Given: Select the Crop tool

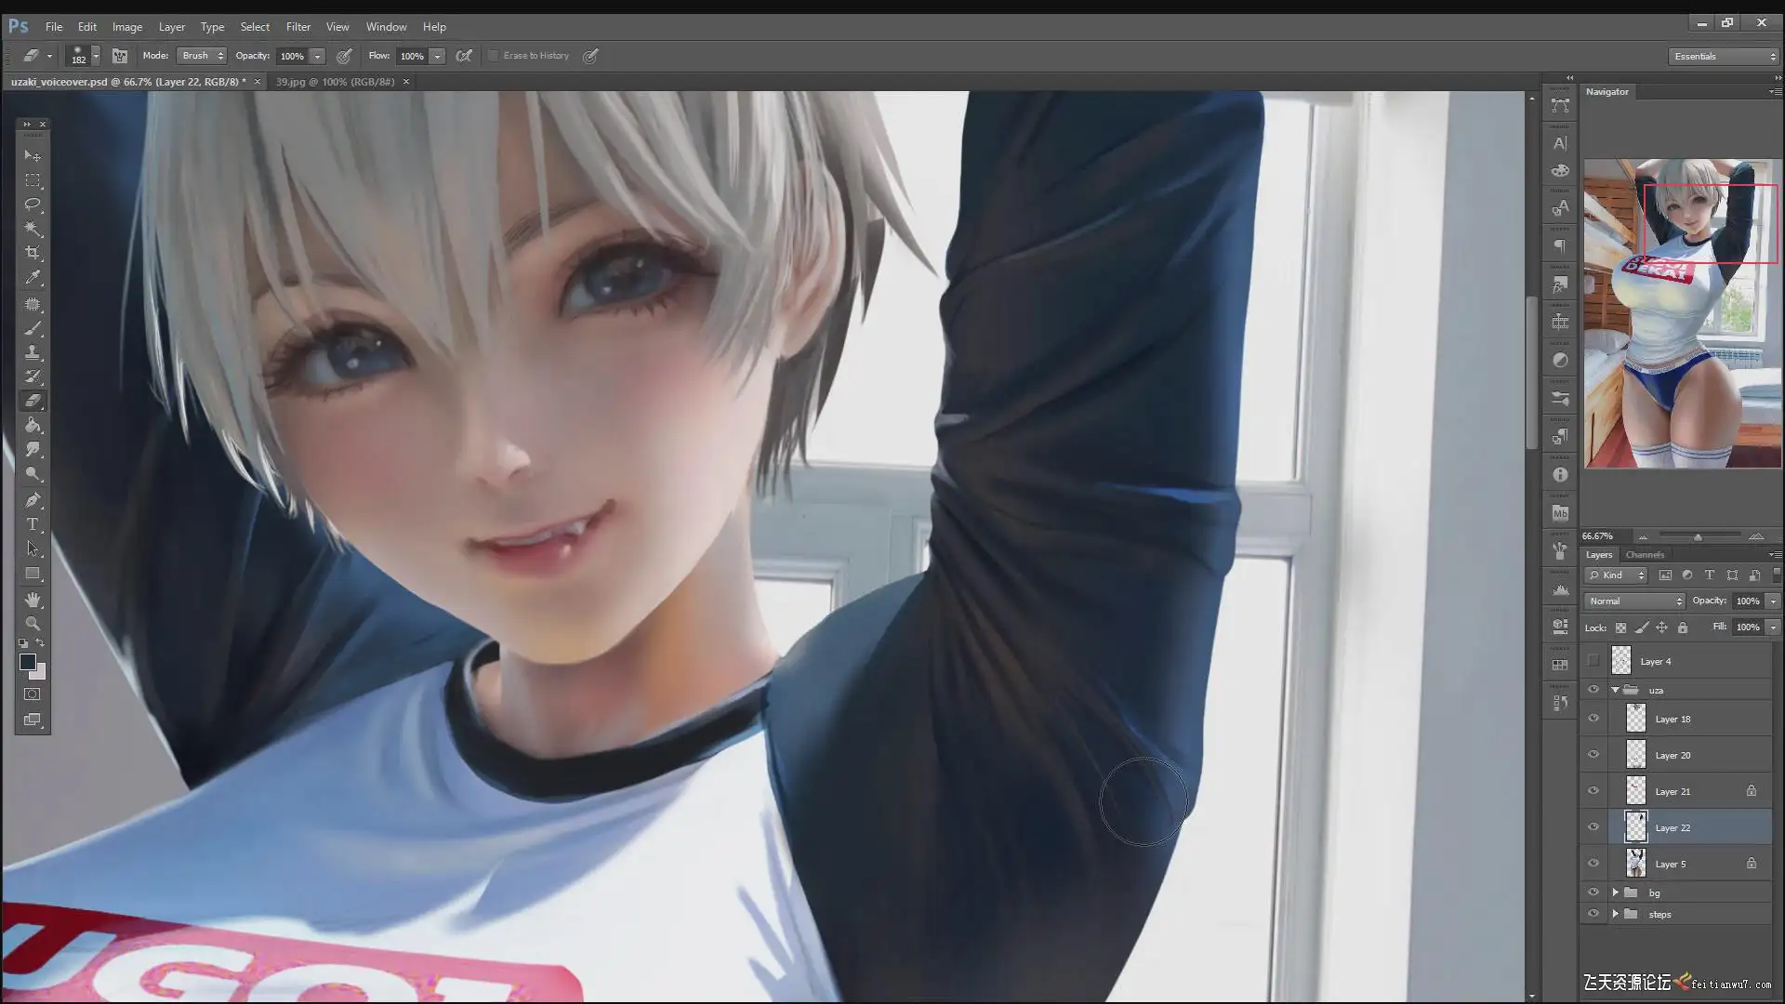Looking at the screenshot, I should [x=33, y=253].
